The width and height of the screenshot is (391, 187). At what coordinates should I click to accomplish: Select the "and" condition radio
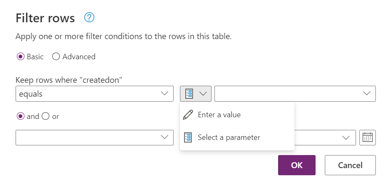click(x=20, y=116)
